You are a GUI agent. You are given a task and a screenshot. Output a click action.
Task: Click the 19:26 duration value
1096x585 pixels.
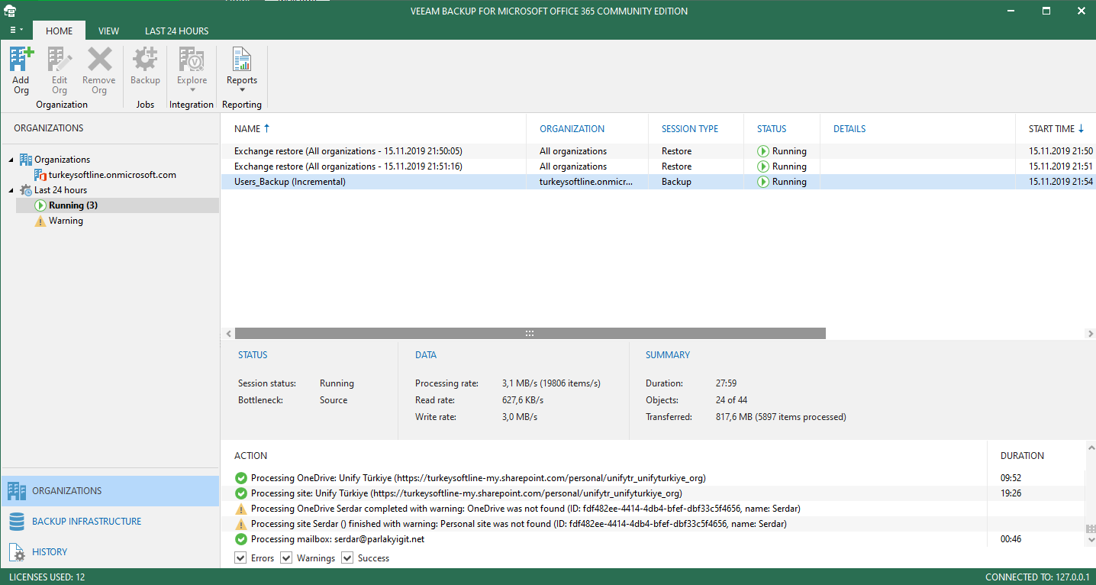pyautogui.click(x=1011, y=493)
